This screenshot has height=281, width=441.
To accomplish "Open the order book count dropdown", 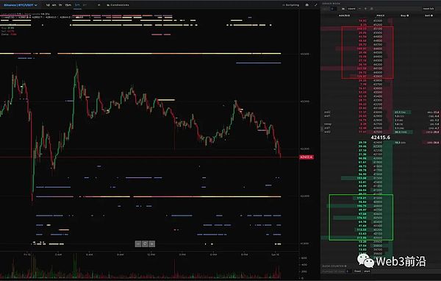I will (351, 9).
